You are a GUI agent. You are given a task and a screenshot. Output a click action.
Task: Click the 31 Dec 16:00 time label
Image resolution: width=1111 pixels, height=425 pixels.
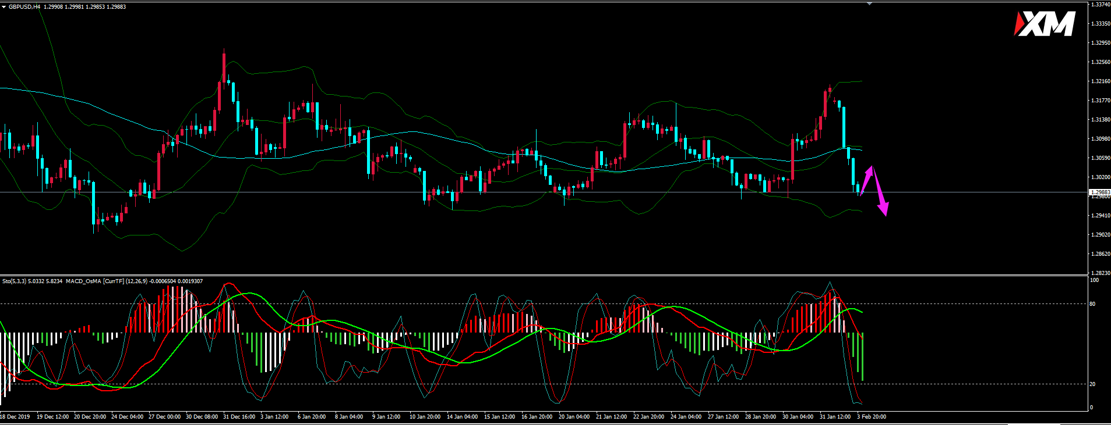click(239, 417)
